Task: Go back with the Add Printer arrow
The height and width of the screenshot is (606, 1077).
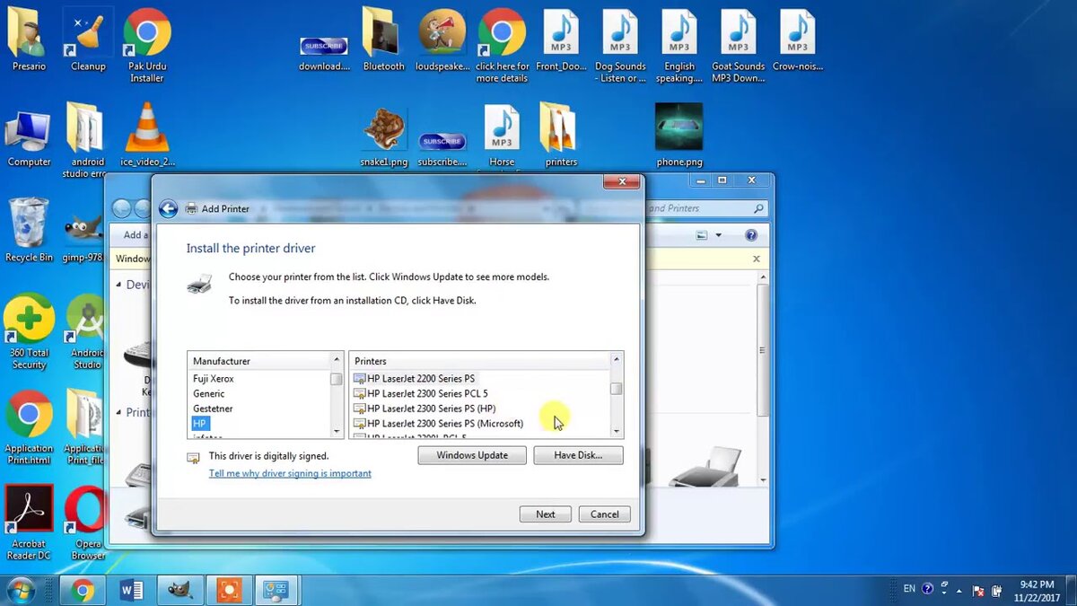Action: pos(168,209)
